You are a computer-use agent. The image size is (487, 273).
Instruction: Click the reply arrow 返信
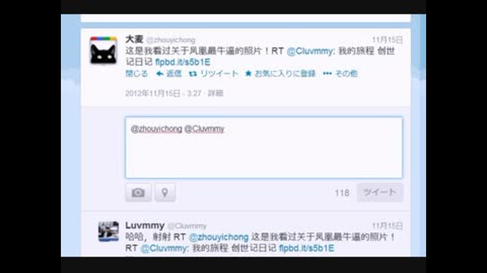click(168, 74)
